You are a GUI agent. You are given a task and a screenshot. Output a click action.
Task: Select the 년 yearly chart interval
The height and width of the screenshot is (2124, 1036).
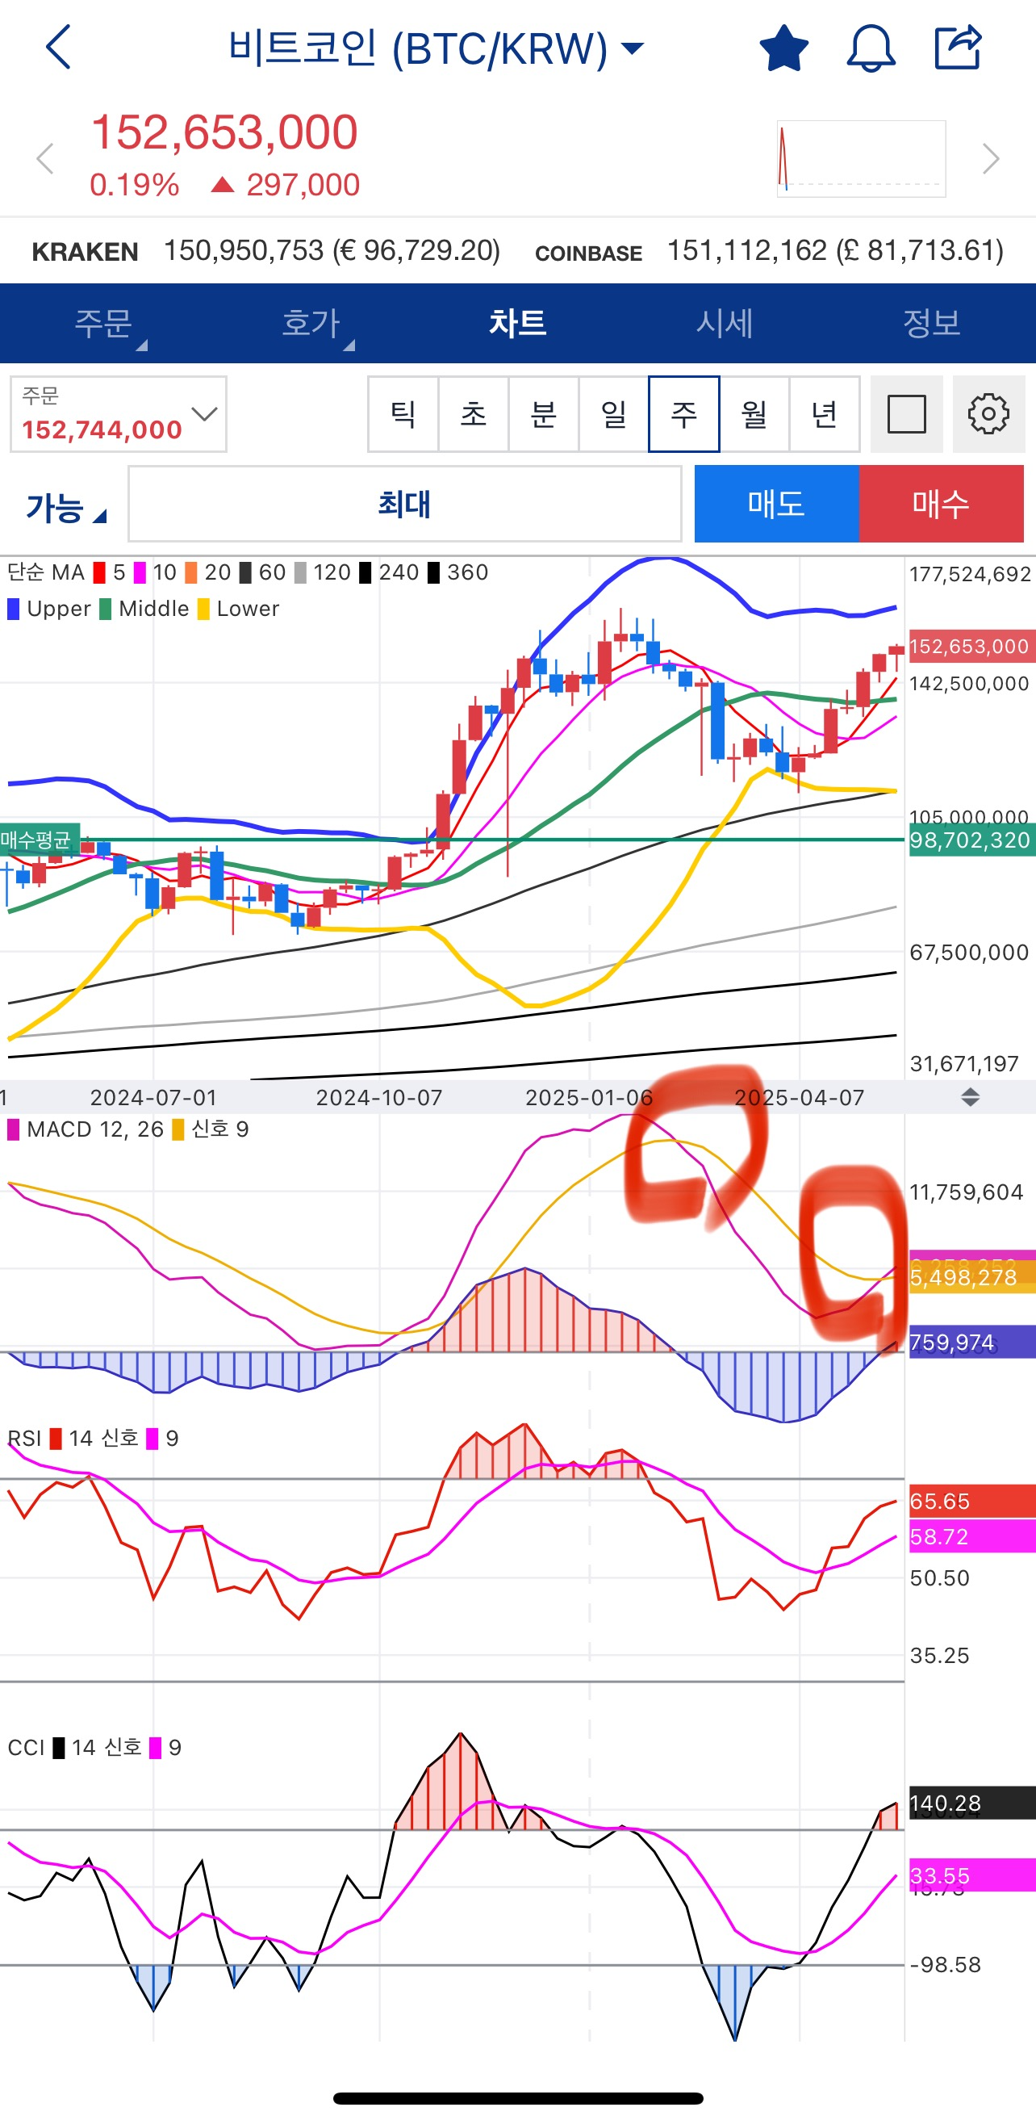[x=824, y=414]
